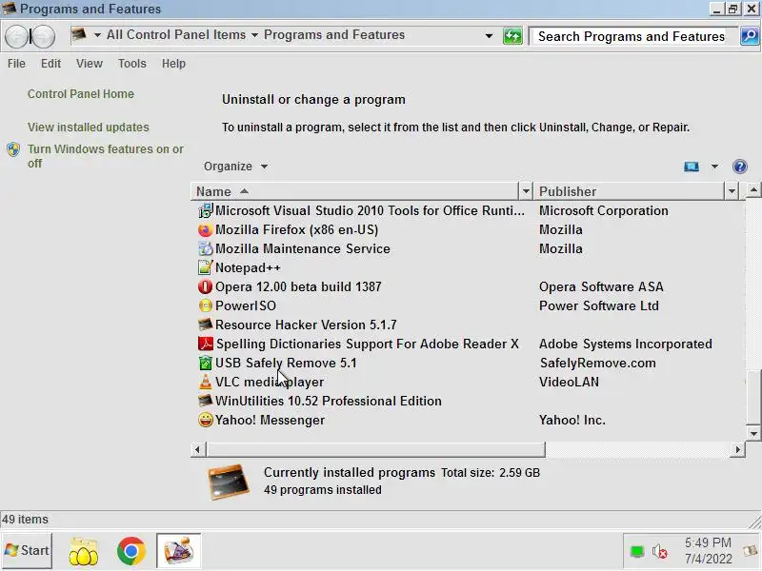This screenshot has height=571, width=762.
Task: Click the Adobe Spelling Dictionaries icon
Action: (x=206, y=344)
